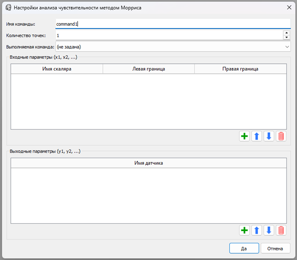The width and height of the screenshot is (297, 260).
Task: Click the Имя датчика column header
Action: [x=149, y=163]
